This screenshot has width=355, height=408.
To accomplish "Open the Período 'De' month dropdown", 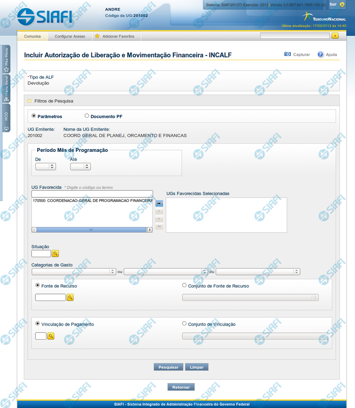I will click(x=46, y=166).
